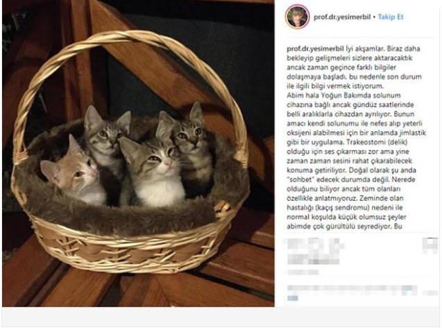Click the prof.dr.yesimerbil username in the post header
Screen dimensions: 442x328
click(x=342, y=17)
